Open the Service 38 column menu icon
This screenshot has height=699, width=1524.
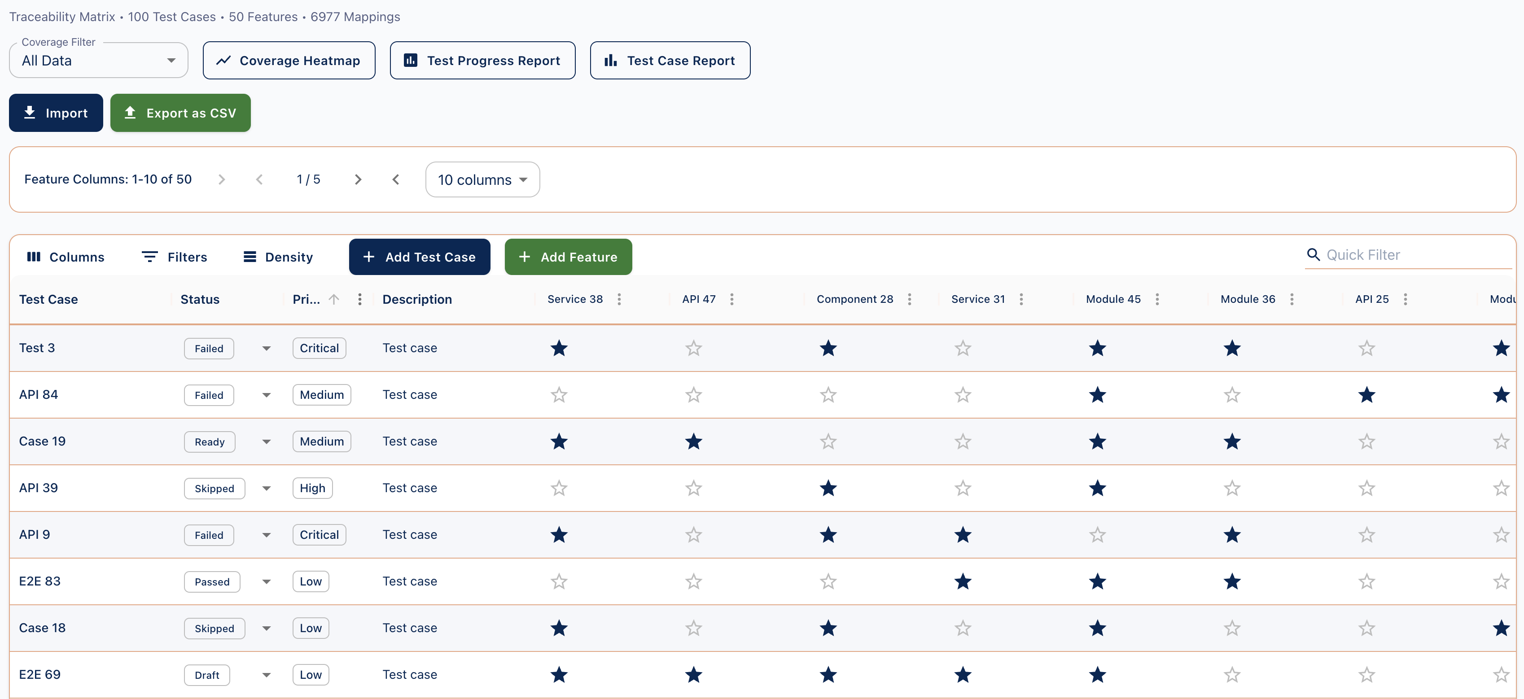click(619, 299)
